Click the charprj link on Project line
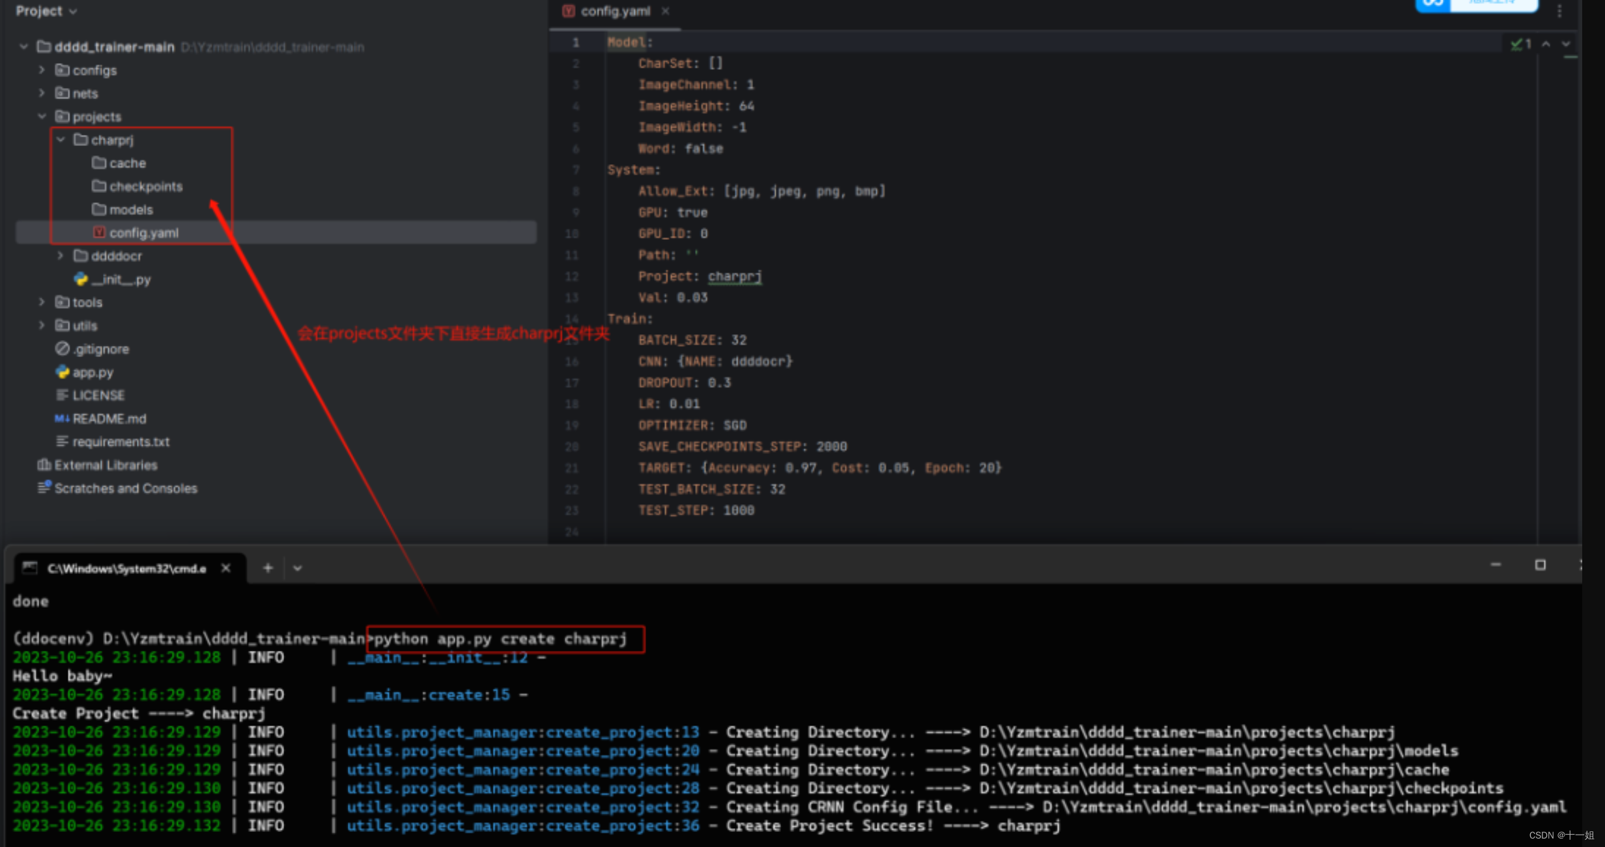This screenshot has height=847, width=1605. point(734,276)
